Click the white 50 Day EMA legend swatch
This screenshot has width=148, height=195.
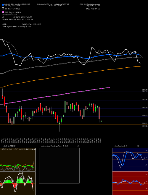click(3, 9)
